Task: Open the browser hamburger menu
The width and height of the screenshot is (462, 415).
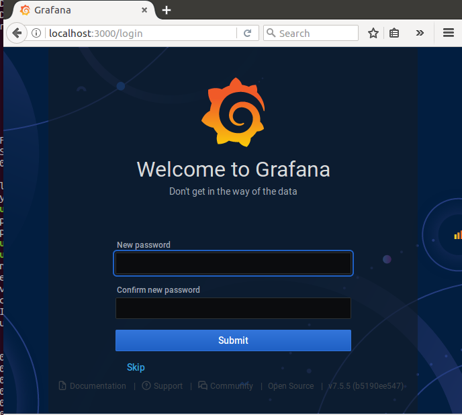Action: point(448,33)
